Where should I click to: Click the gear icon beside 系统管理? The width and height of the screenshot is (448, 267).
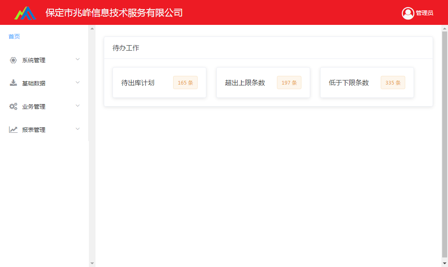coord(13,60)
